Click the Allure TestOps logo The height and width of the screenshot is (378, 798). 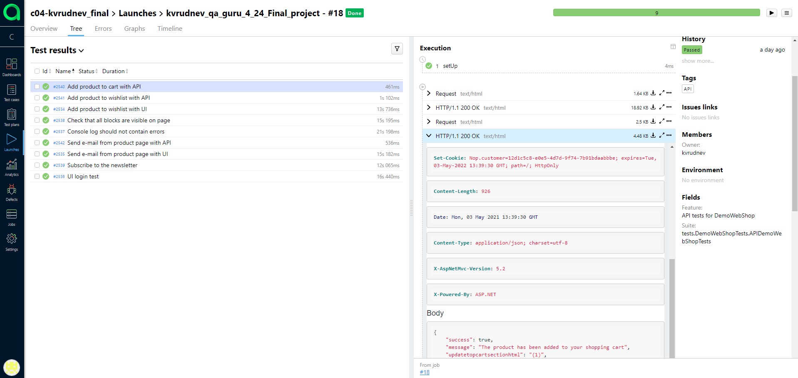tap(12, 12)
